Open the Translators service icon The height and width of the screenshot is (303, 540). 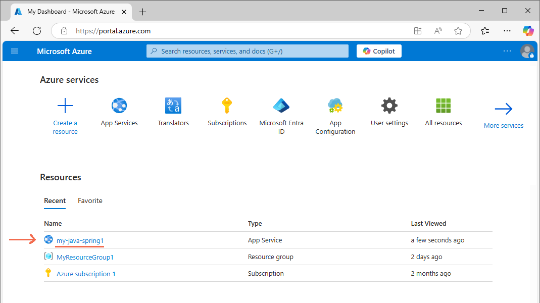(173, 106)
